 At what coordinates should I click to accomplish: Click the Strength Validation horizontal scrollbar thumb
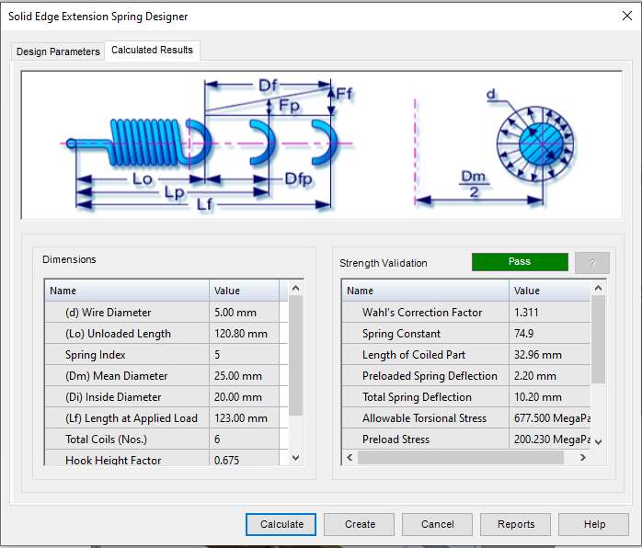tap(461, 457)
